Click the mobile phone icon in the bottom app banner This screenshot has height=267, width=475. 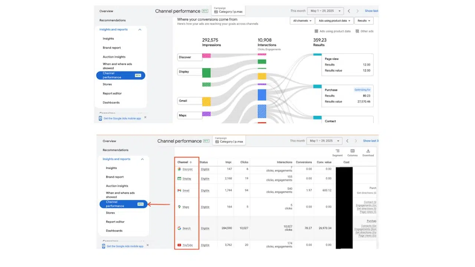point(104,246)
